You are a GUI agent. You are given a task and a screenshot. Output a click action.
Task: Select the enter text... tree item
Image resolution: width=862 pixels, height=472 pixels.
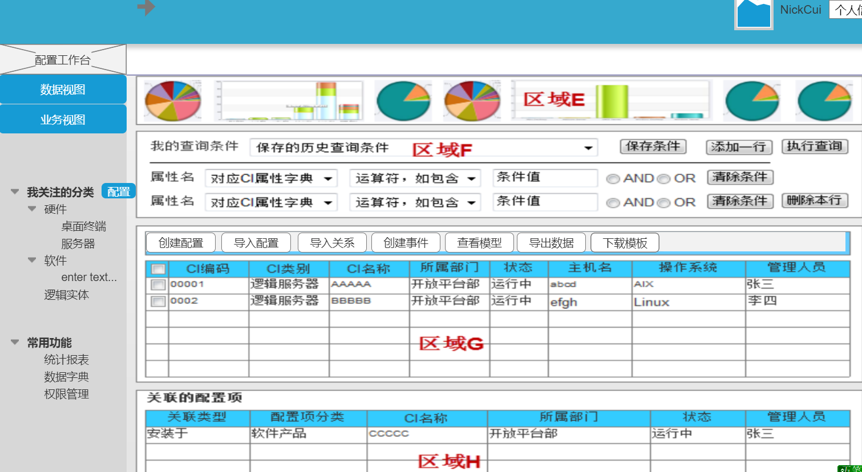coord(89,278)
